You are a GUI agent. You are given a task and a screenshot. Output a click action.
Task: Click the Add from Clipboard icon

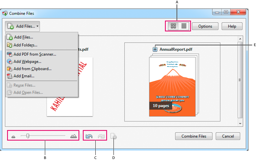pos(10,69)
